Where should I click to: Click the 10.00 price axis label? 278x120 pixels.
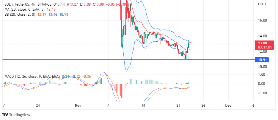[263, 67]
